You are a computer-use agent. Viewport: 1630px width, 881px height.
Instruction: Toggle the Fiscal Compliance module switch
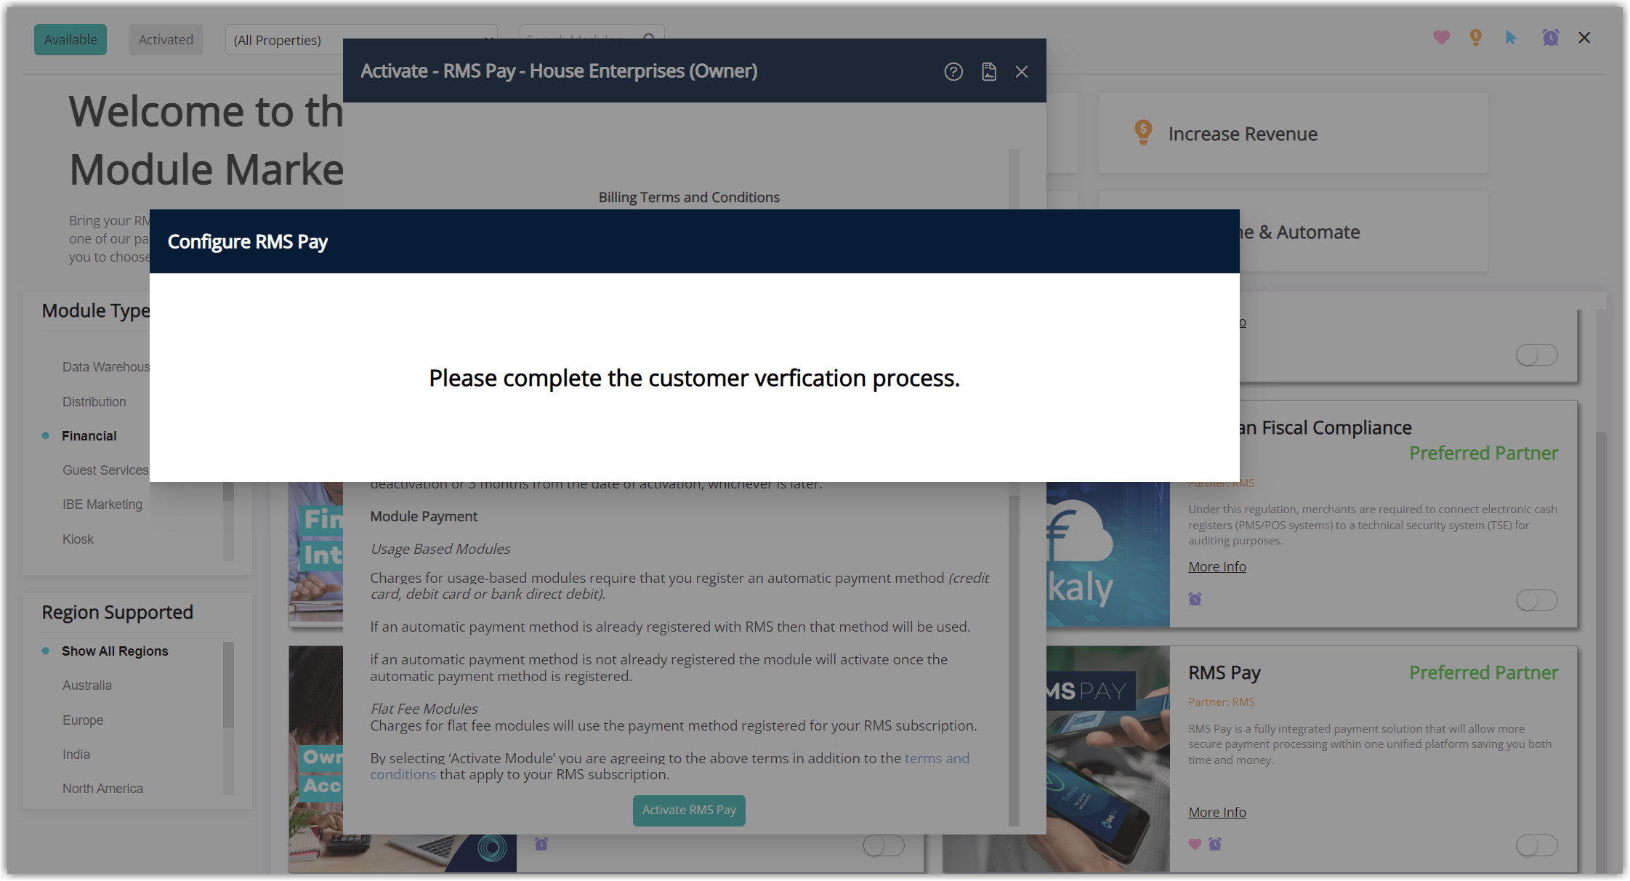coord(1537,600)
